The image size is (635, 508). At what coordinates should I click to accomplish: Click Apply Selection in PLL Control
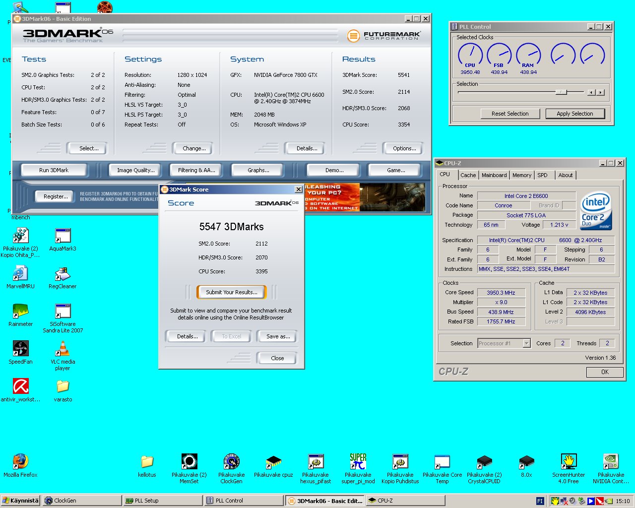click(575, 114)
